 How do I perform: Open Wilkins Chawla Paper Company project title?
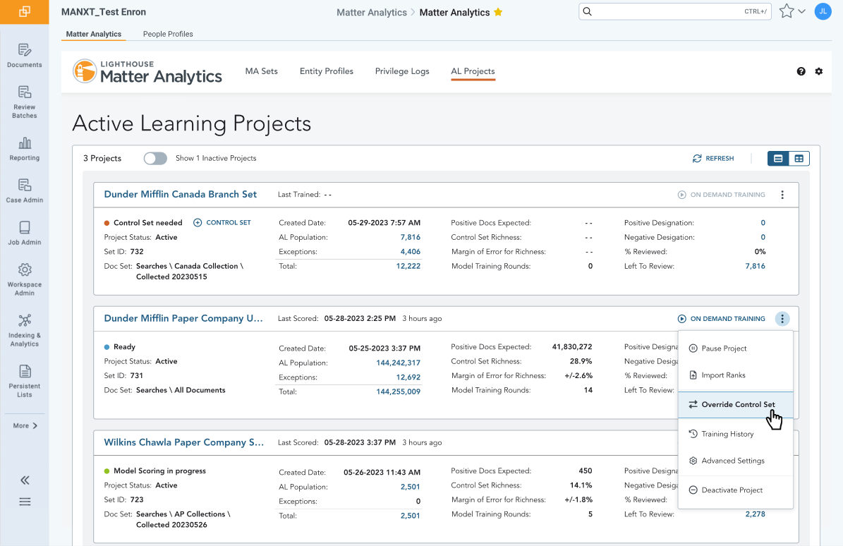click(184, 442)
